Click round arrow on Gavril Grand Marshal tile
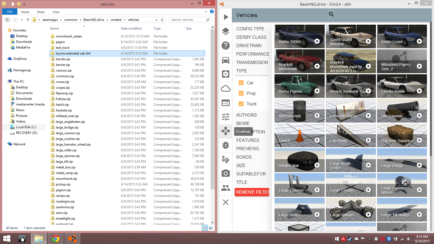The width and height of the screenshot is (434, 244). pos(368,41)
